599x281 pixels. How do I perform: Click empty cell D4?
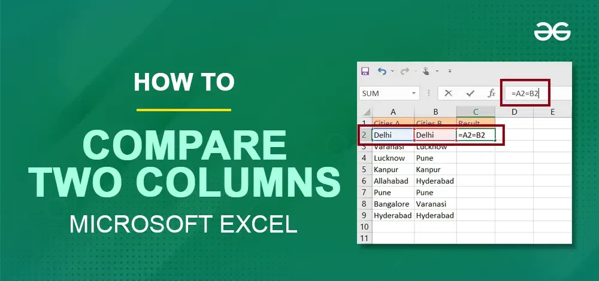click(514, 158)
